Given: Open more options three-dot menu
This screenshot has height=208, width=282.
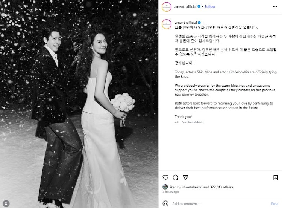Looking at the screenshot, I should click(x=275, y=7).
